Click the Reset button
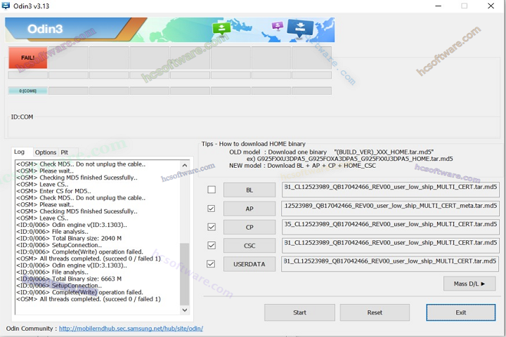The width and height of the screenshot is (506, 337). click(375, 312)
